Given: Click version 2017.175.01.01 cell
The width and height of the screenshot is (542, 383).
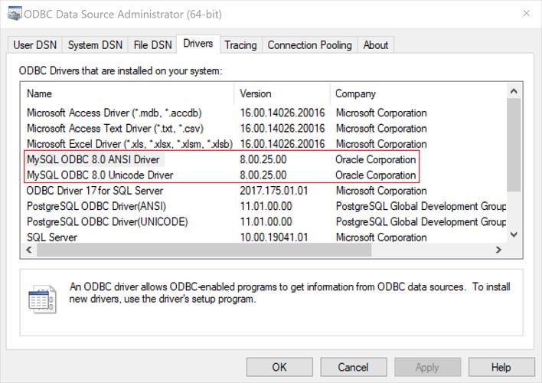Looking at the screenshot, I should click(274, 191).
